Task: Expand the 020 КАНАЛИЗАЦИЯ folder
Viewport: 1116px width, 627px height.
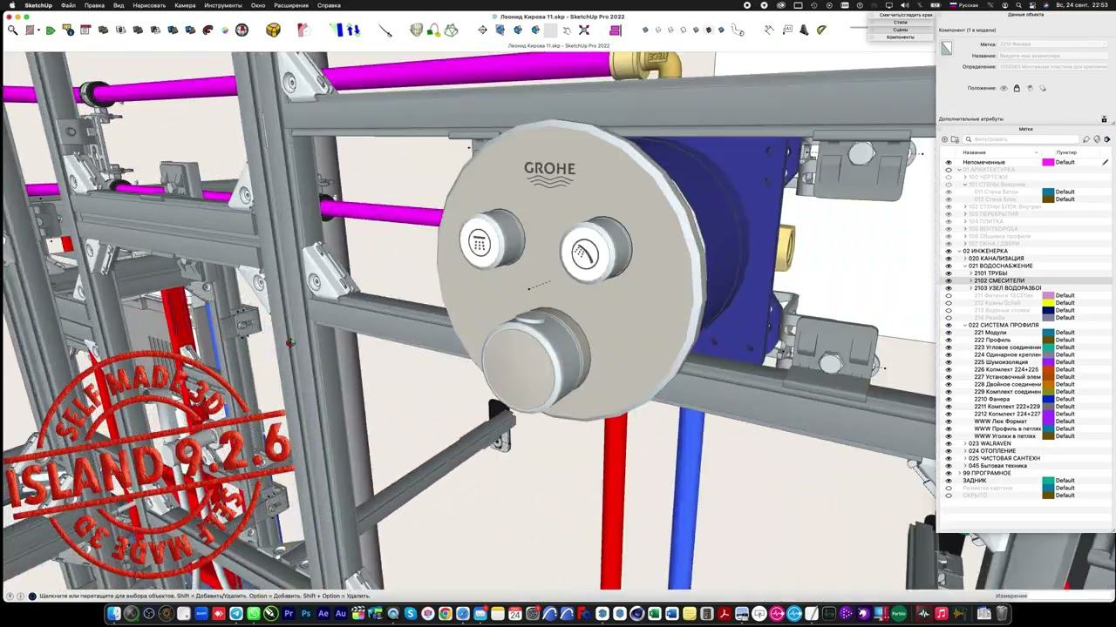Action: coord(965,259)
